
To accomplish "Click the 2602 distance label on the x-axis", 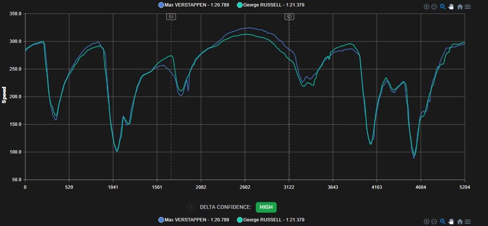I will click(245, 187).
